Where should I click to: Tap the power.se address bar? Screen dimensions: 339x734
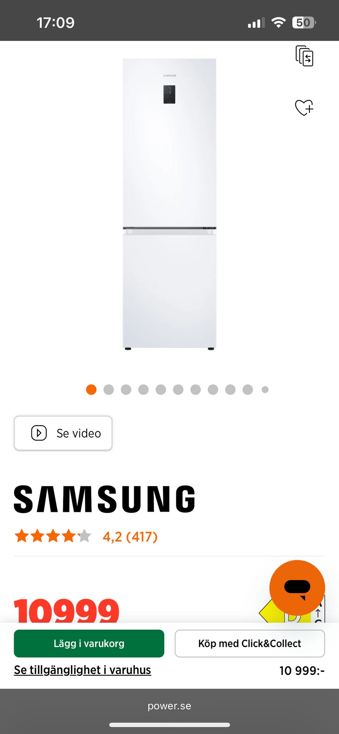pos(169,706)
